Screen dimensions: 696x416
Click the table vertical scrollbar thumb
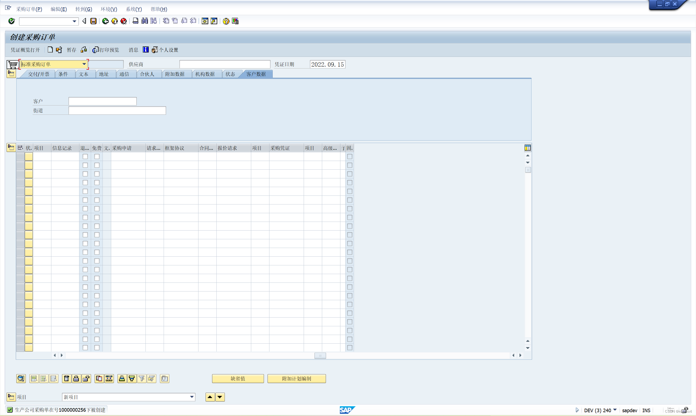tap(528, 170)
